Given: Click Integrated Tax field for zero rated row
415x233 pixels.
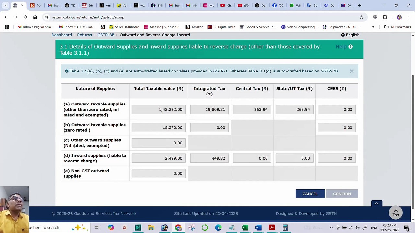Looking at the screenshot, I should tap(209, 128).
